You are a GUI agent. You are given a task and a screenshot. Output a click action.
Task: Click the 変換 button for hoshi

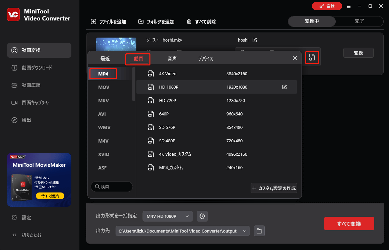point(358,53)
